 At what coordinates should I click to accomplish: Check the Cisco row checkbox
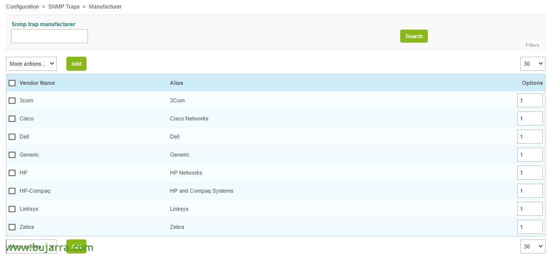[12, 118]
